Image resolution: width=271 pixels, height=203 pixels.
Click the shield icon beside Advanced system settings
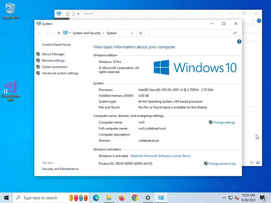pos(38,73)
